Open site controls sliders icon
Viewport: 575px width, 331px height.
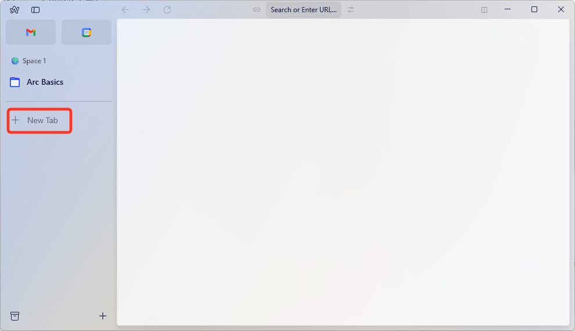pos(351,10)
